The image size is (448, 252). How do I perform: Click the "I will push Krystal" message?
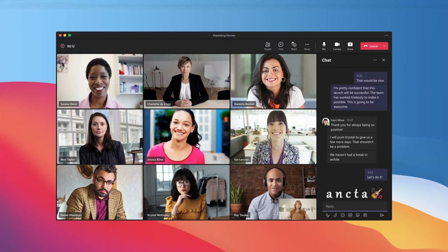(x=352, y=142)
